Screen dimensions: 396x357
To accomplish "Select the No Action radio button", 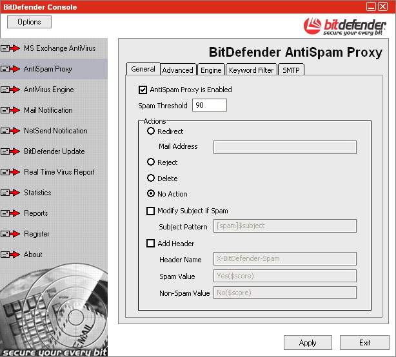I will click(151, 193).
